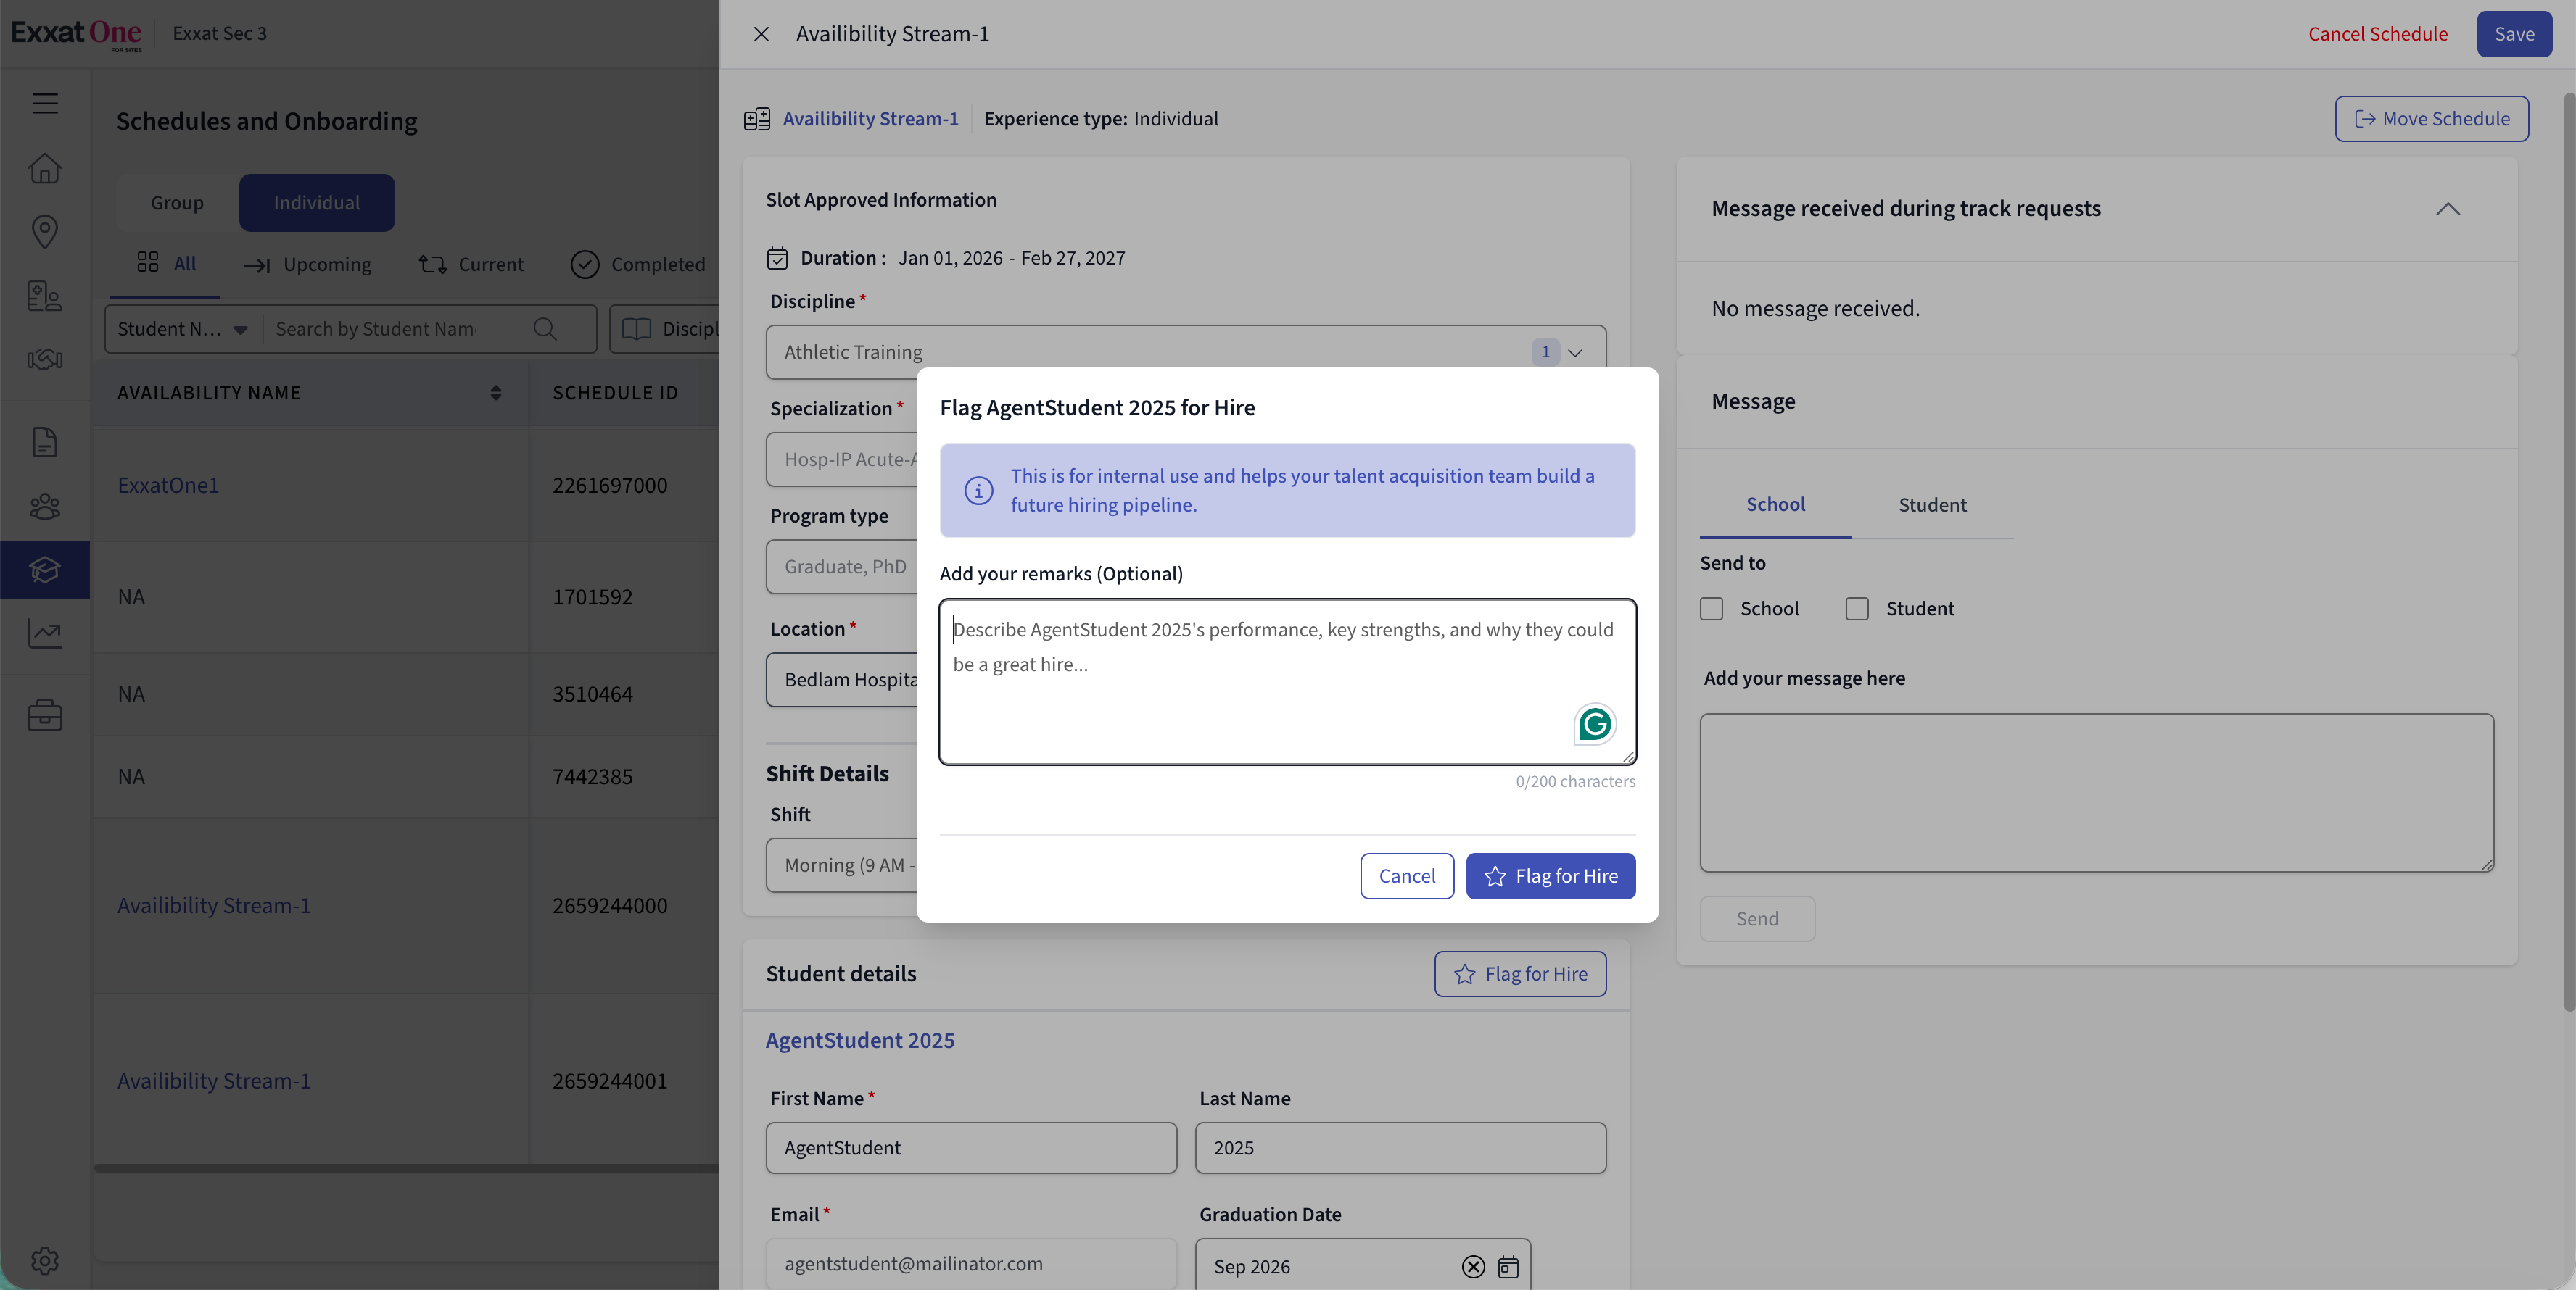Click the Grammarly icon in remarks box
The height and width of the screenshot is (1290, 2576).
point(1594,725)
